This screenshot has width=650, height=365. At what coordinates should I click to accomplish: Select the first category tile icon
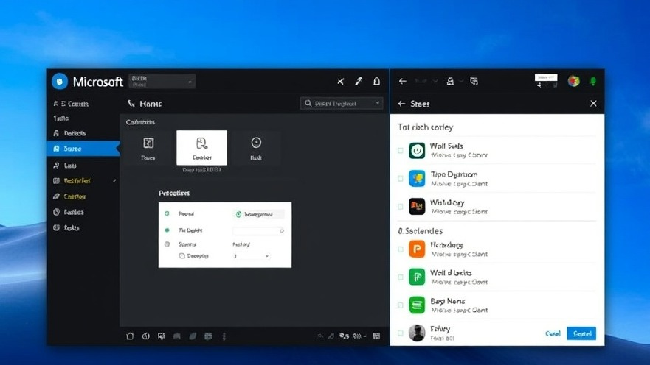pos(148,143)
